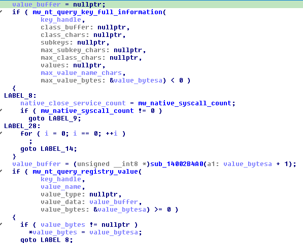
Task: Select the mw_nt_query_registry_value function name
Action: pyautogui.click(x=85, y=171)
